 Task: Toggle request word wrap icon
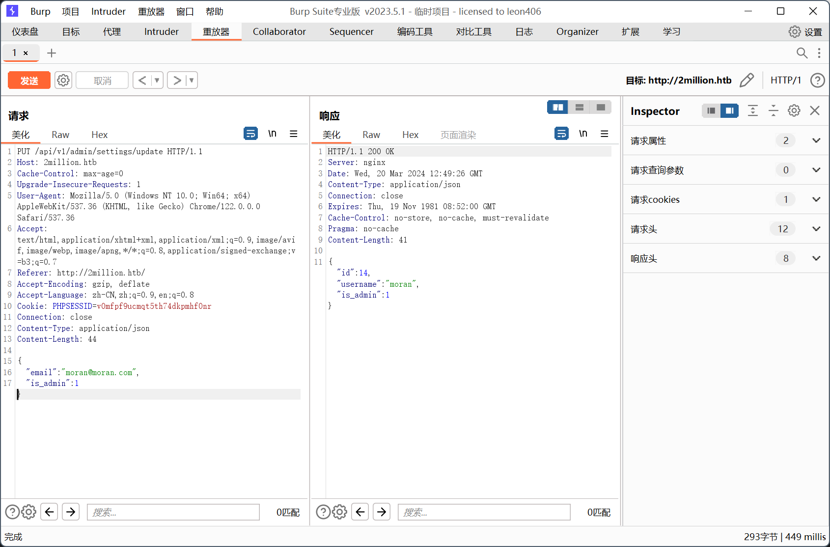click(x=250, y=134)
